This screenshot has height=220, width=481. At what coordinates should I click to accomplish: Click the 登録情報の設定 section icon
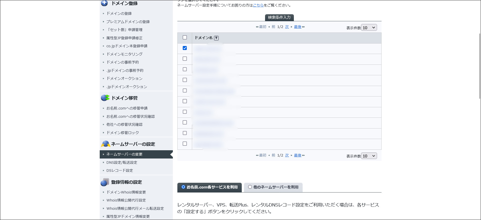point(105,182)
